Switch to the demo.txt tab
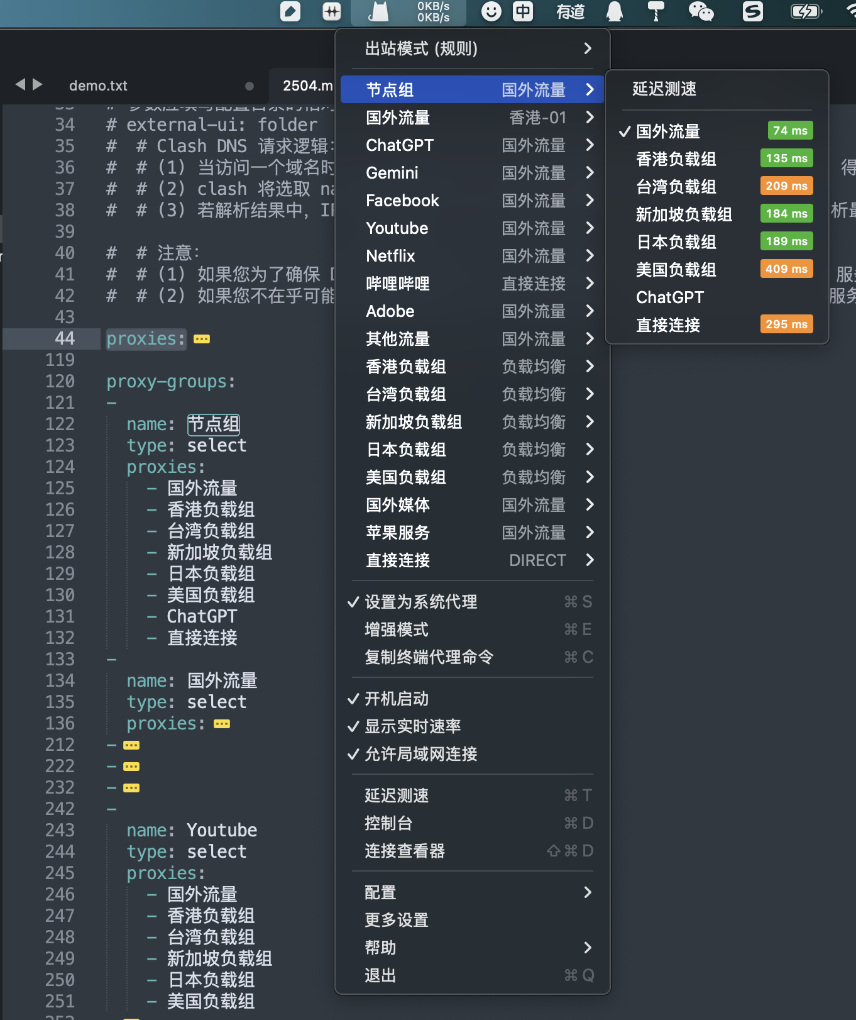This screenshot has width=856, height=1020. pyautogui.click(x=98, y=86)
